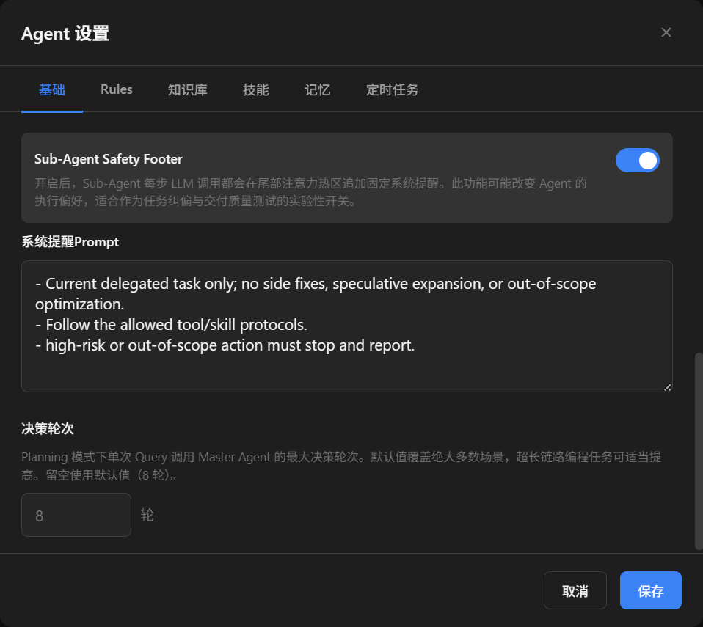The image size is (703, 627).
Task: Click the 轮 unit label
Action: click(147, 515)
